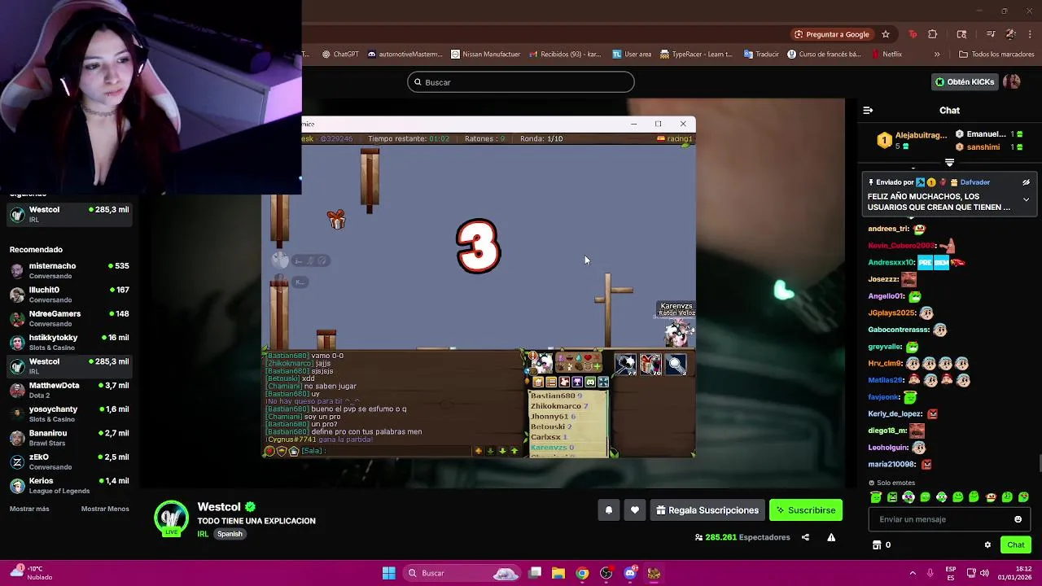Open File Explorer from the taskbar
The width and height of the screenshot is (1042, 586).
558,573
